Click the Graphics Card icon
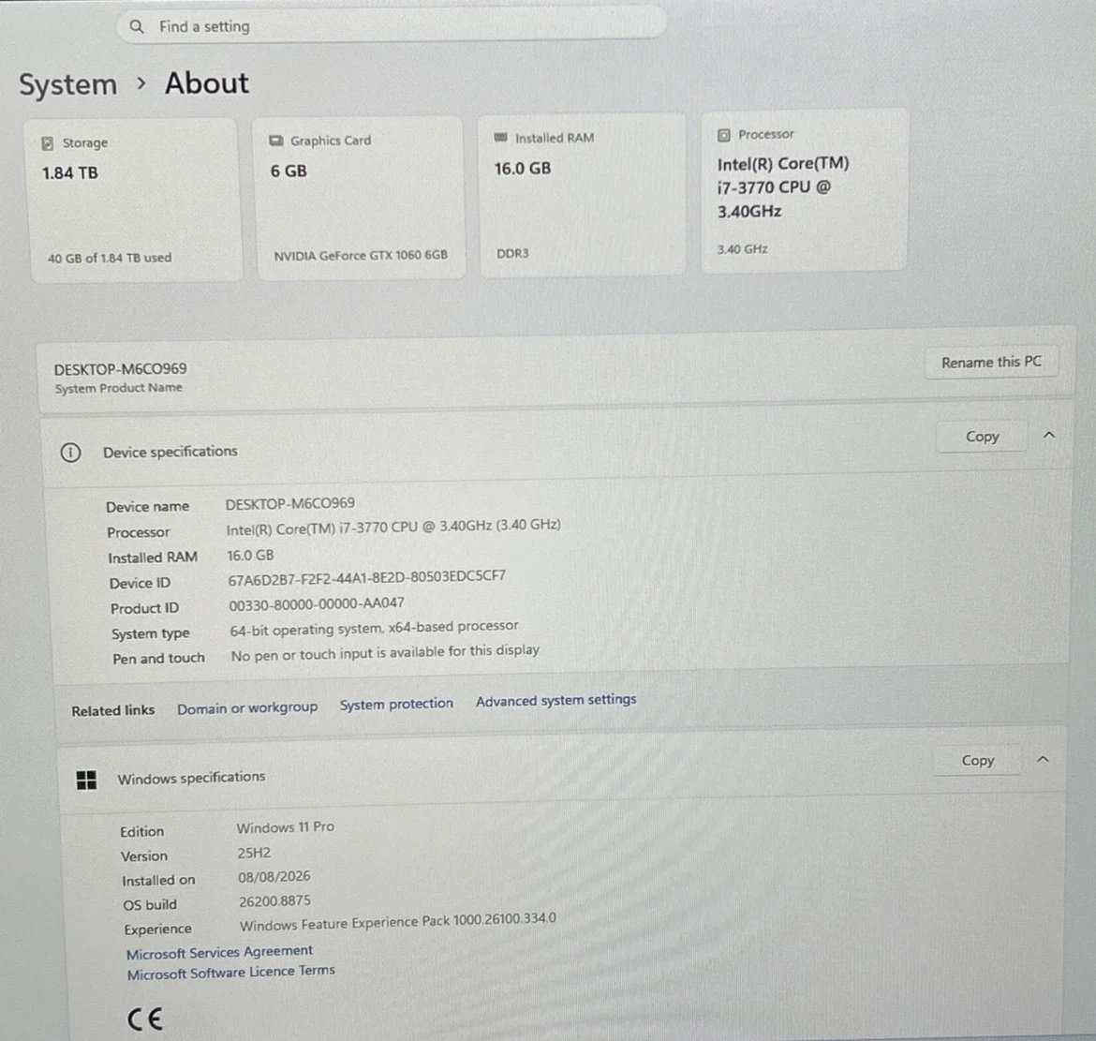The height and width of the screenshot is (1041, 1096). tap(276, 141)
